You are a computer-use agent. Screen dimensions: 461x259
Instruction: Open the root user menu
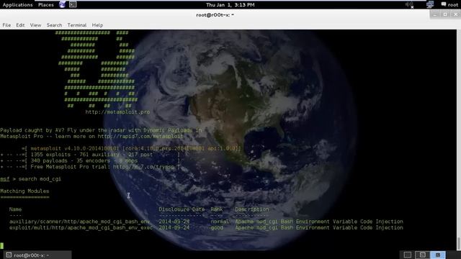(449, 5)
